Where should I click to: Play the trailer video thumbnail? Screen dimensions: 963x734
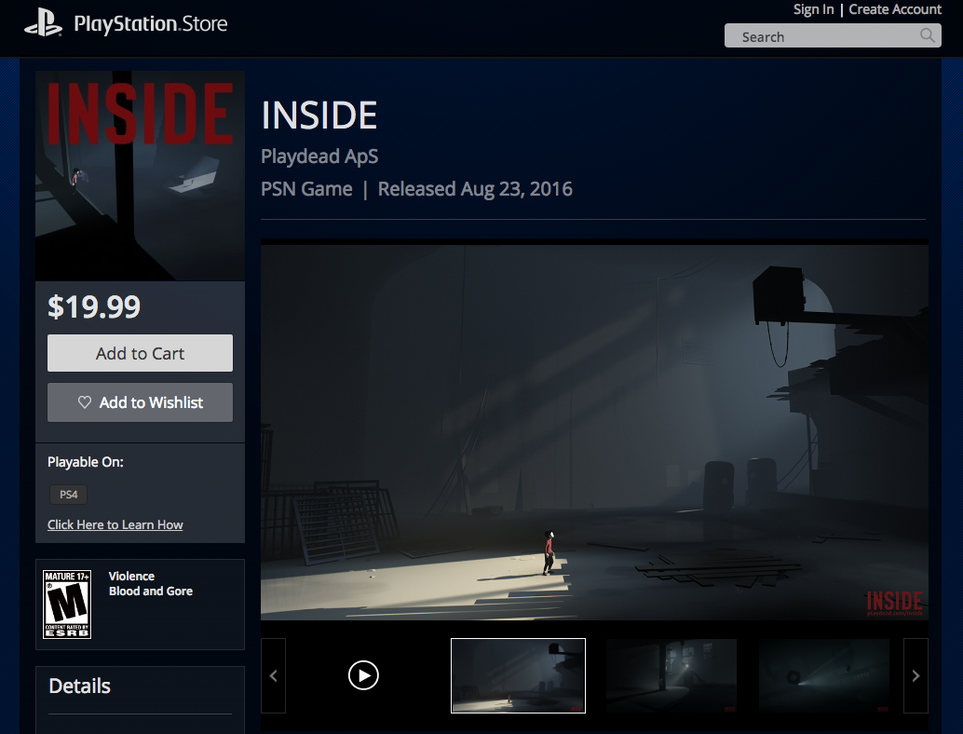pos(363,675)
